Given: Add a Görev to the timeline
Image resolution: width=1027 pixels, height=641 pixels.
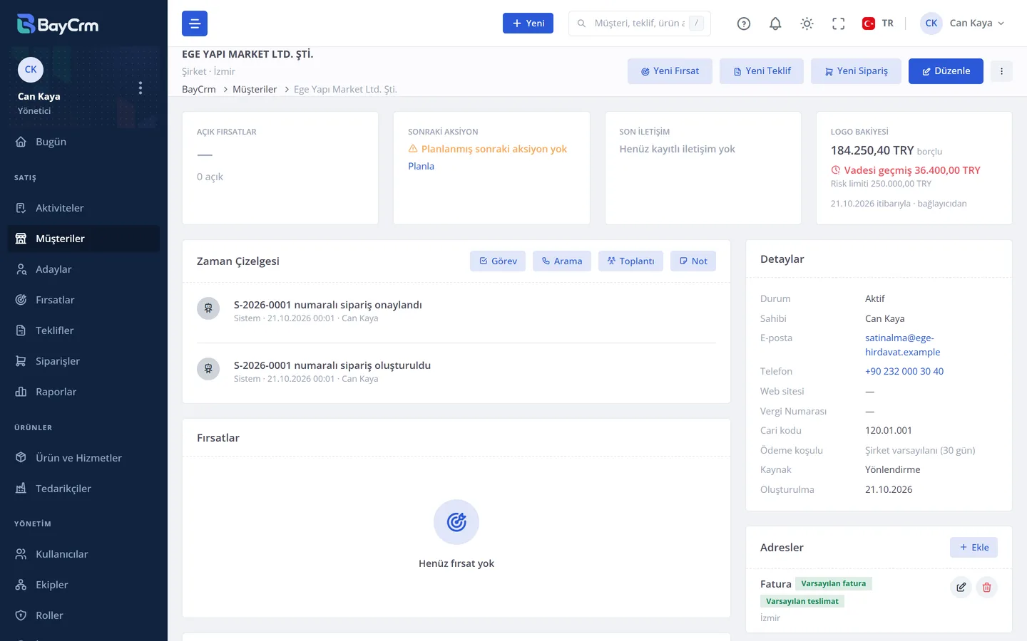Looking at the screenshot, I should (x=498, y=261).
